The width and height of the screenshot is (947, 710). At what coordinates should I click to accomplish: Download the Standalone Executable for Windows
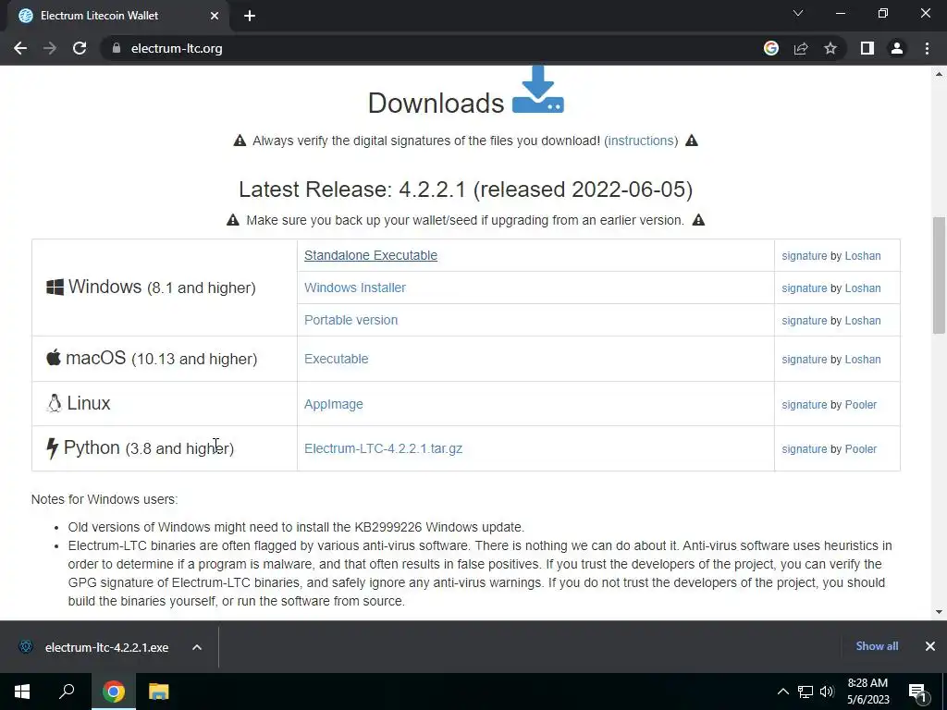coord(370,255)
